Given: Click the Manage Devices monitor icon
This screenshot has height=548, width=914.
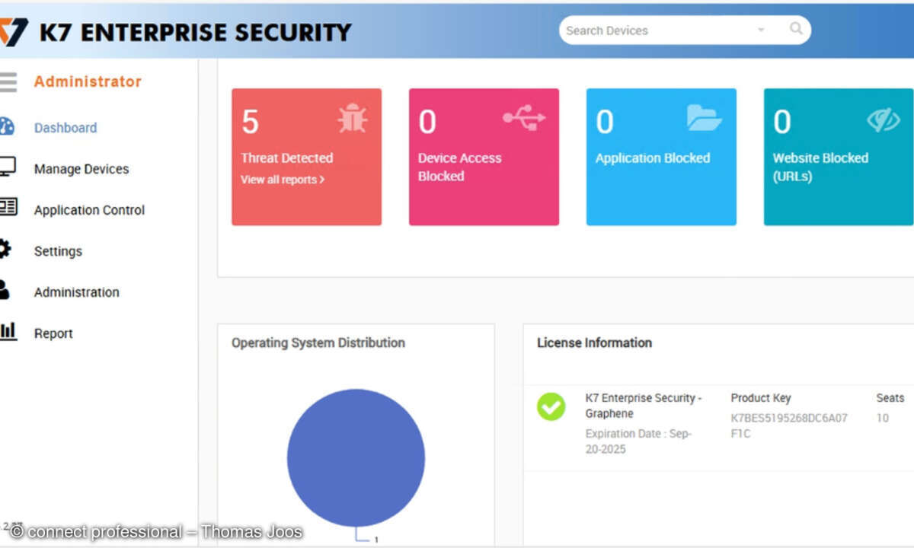Looking at the screenshot, I should [7, 167].
